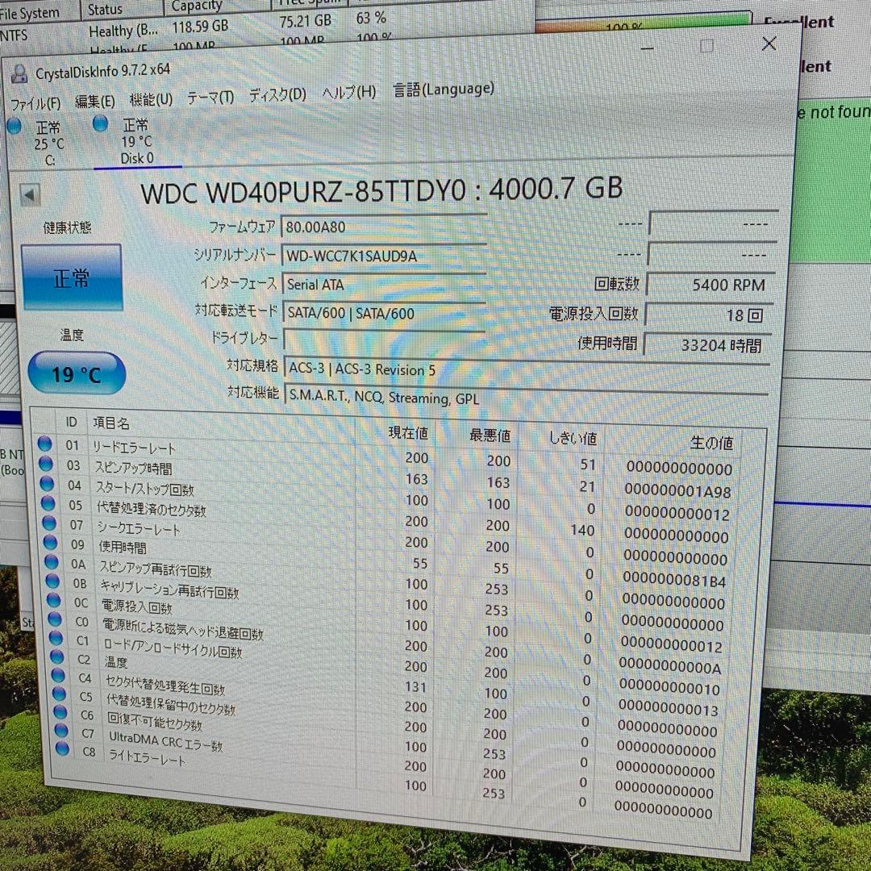Screen dimensions: 871x871
Task: Click the 5400 RPM rotation field
Action: click(711, 285)
